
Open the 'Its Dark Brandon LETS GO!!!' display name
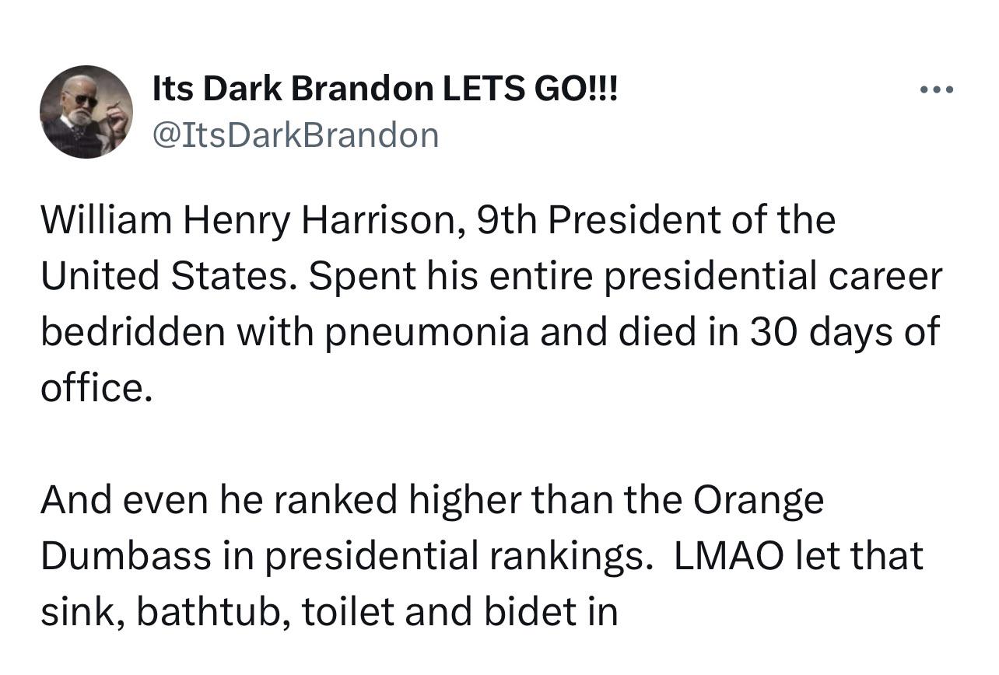pyautogui.click(x=384, y=89)
